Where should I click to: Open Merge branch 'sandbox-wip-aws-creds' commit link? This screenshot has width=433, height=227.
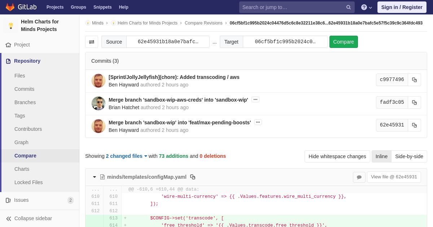(178, 100)
